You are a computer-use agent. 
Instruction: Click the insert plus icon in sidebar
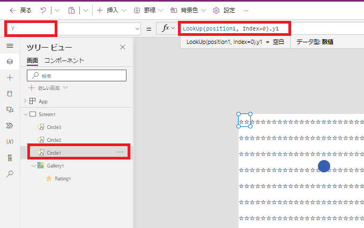tap(10, 78)
